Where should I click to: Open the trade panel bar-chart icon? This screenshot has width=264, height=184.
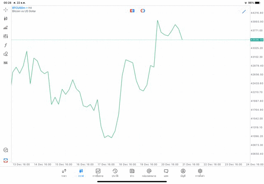click(5, 28)
